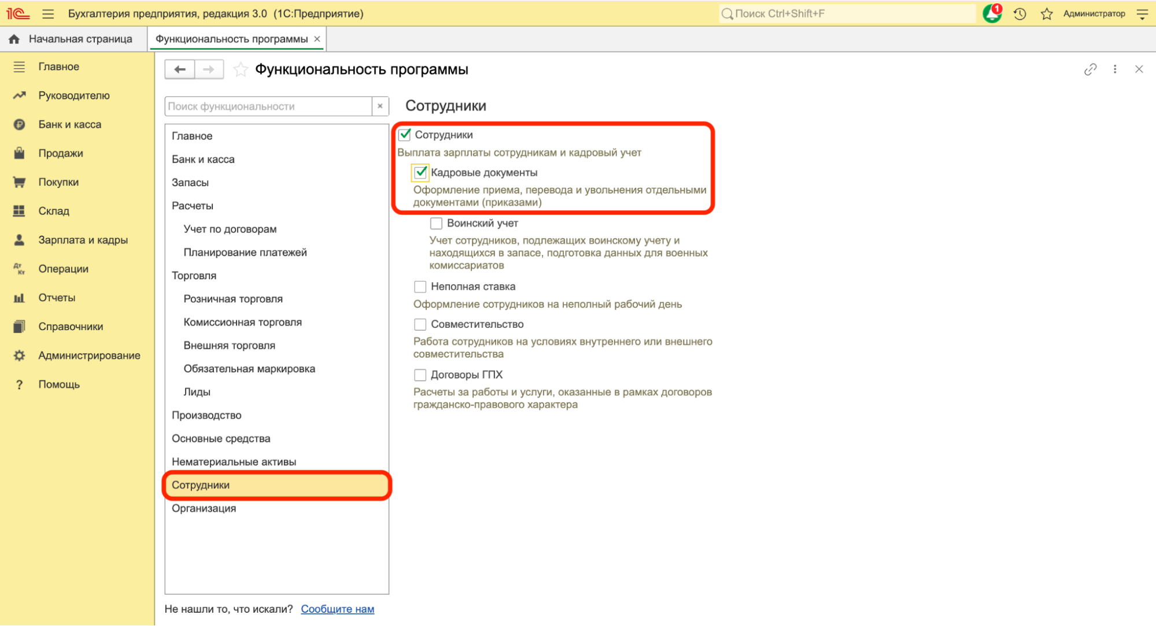Viewport: 1156px width, 626px height.
Task: Open the Администрирование sidebar section
Action: click(89, 355)
